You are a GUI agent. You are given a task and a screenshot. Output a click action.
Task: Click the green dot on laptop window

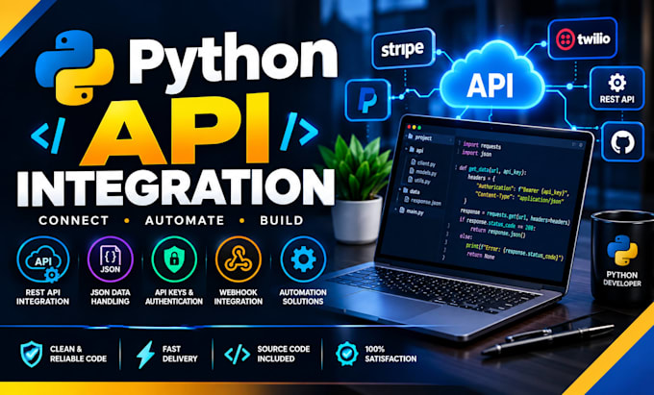419,128
